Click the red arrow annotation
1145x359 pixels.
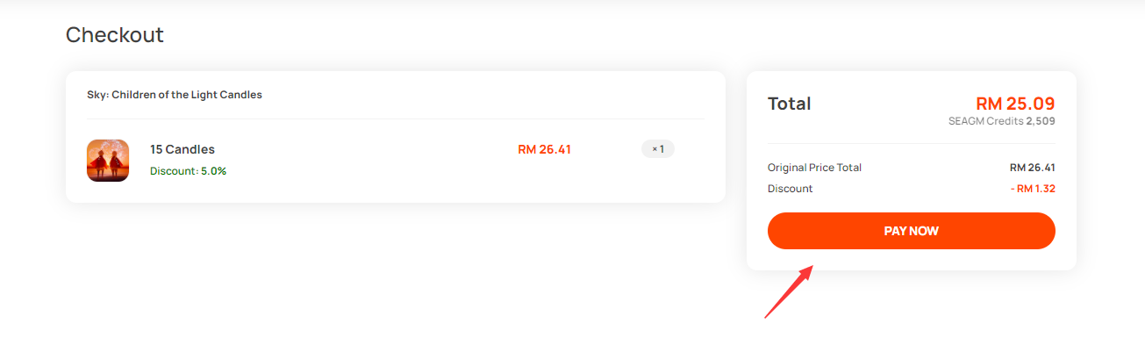coord(790,291)
